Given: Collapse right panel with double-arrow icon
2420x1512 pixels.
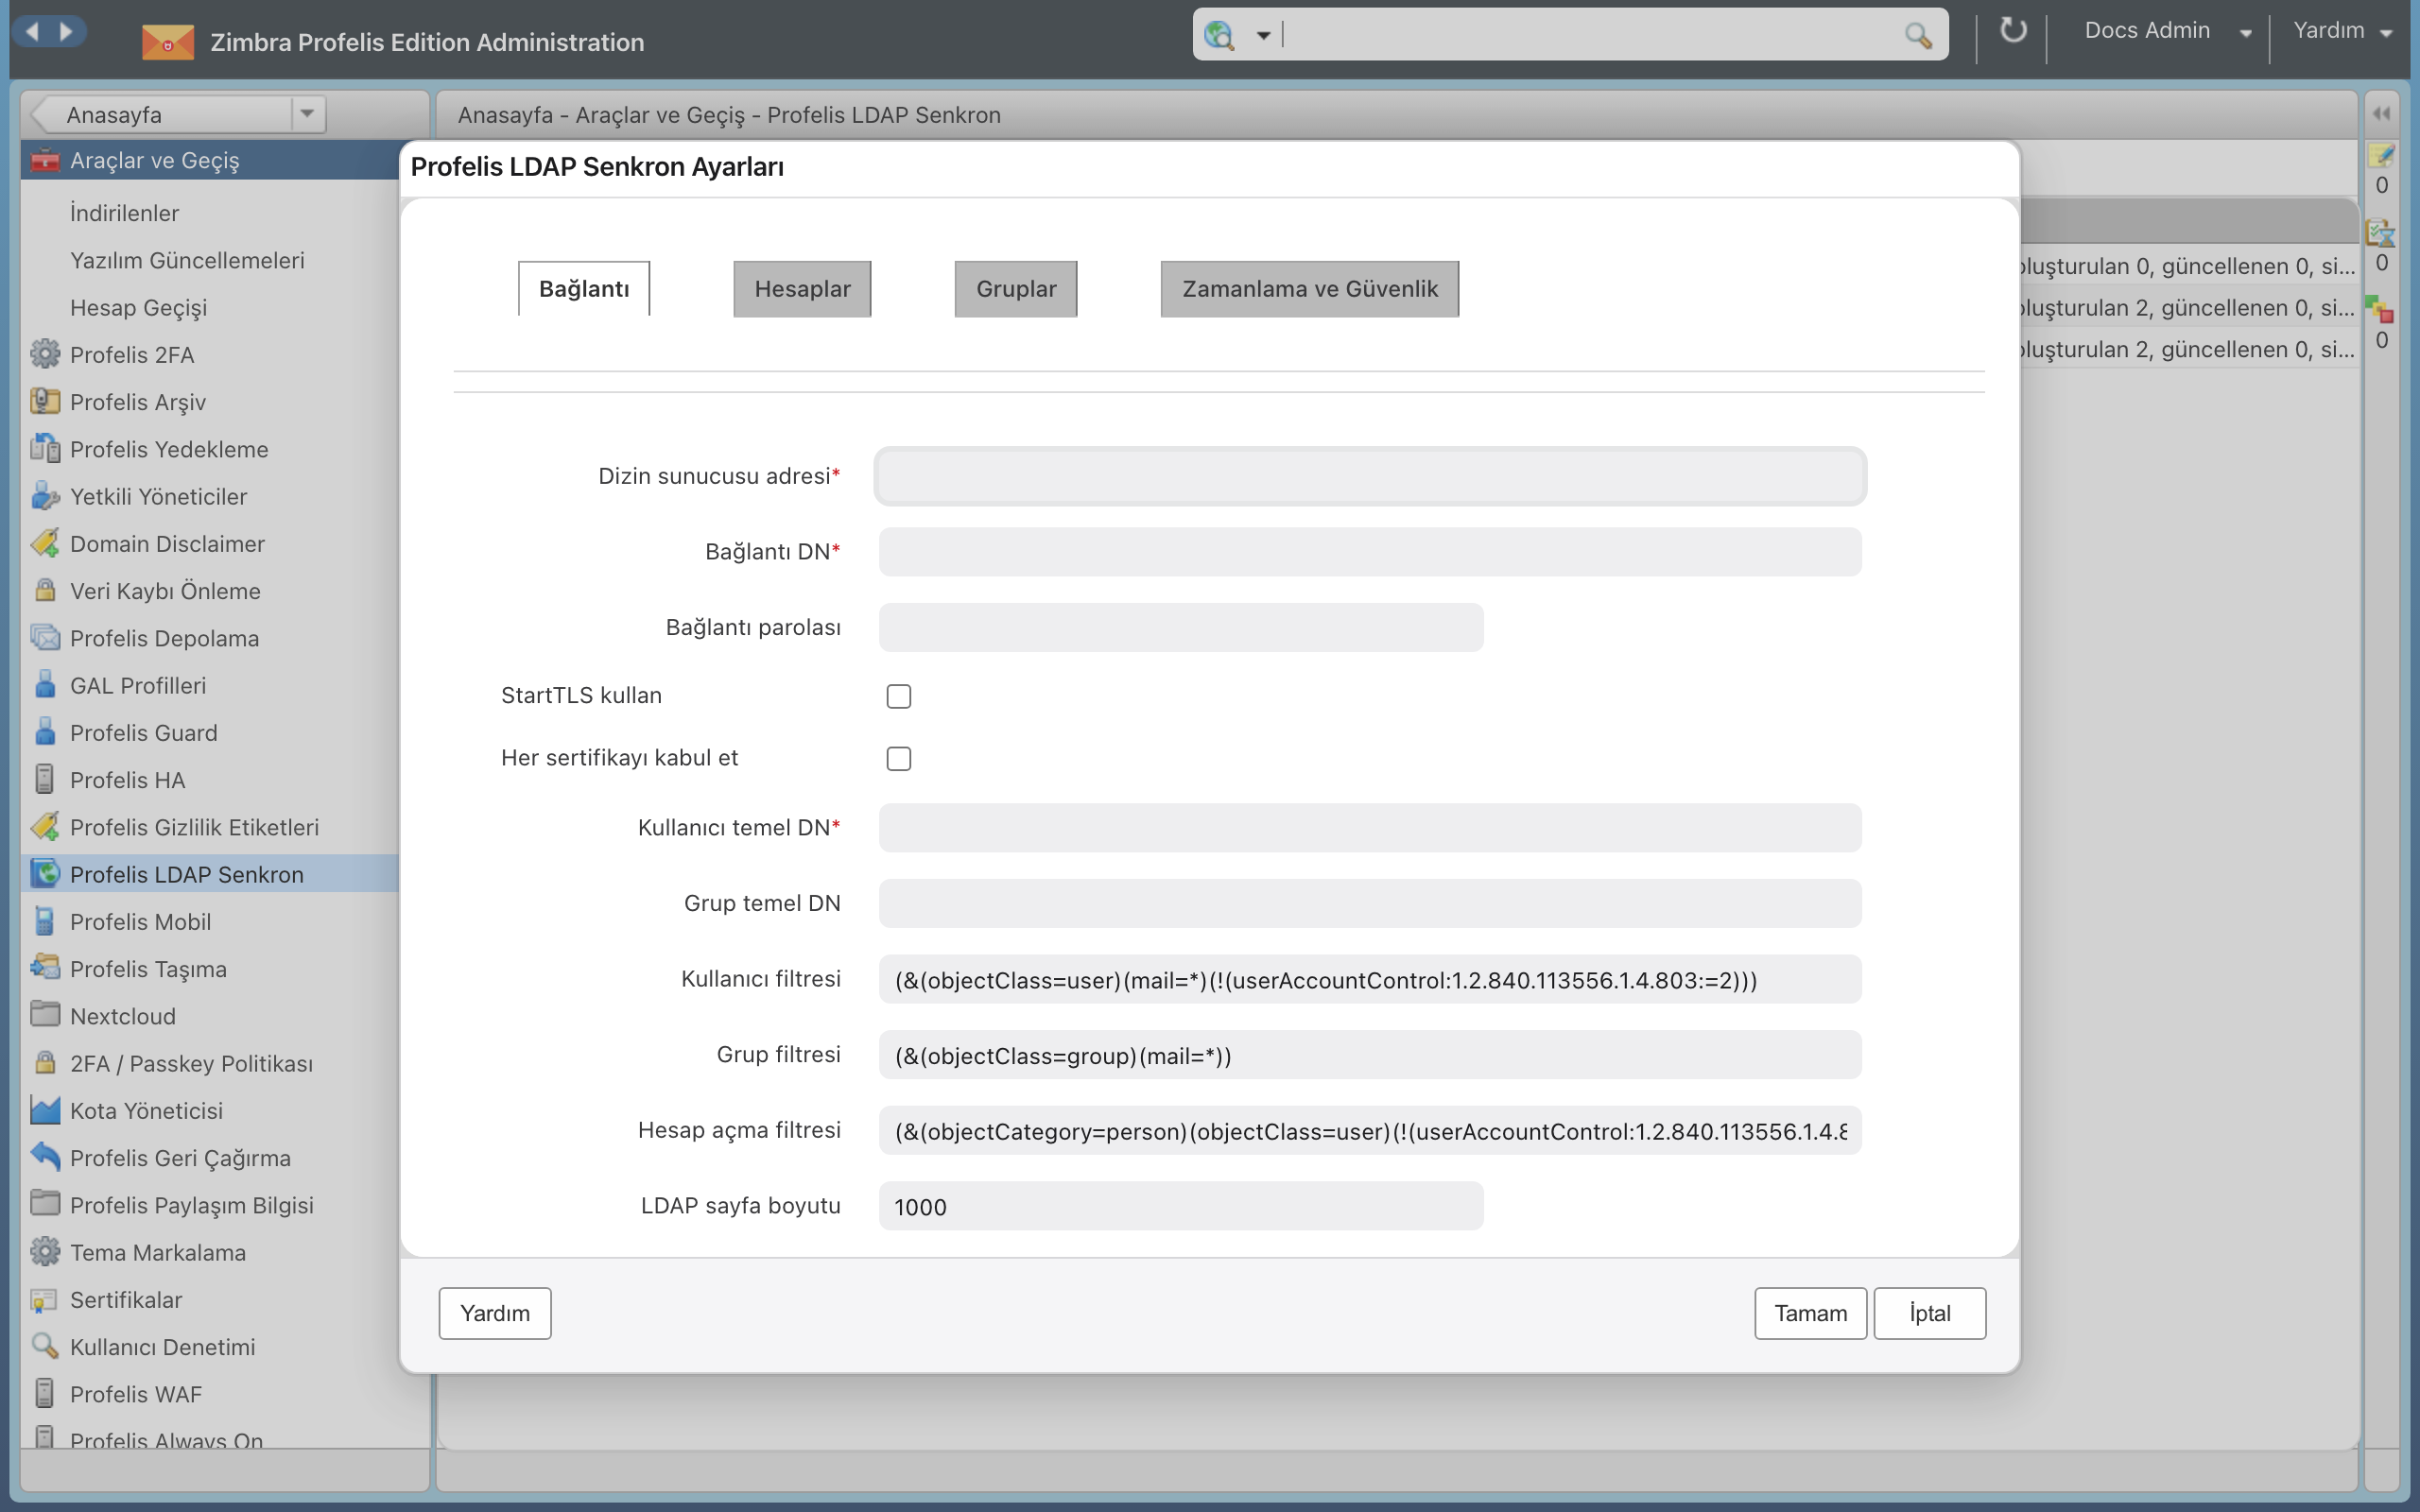Looking at the screenshot, I should tap(2381, 114).
